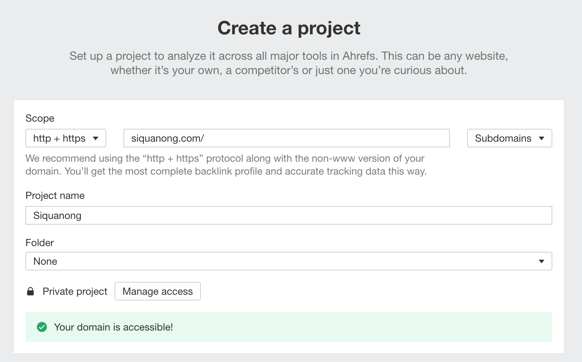Click the Private project label
Screen dimensions: 582x362
click(x=75, y=291)
